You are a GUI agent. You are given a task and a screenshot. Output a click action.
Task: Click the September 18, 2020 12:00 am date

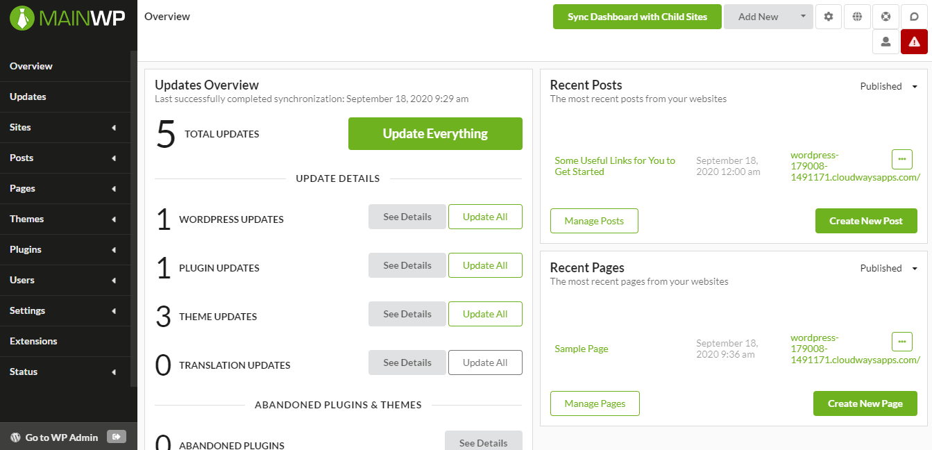(x=729, y=166)
